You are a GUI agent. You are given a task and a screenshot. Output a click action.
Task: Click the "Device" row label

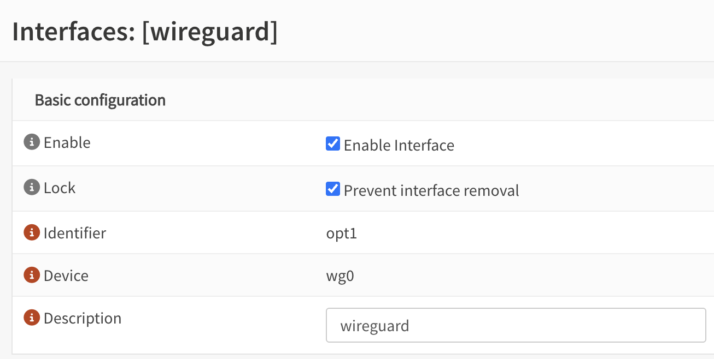pyautogui.click(x=66, y=276)
